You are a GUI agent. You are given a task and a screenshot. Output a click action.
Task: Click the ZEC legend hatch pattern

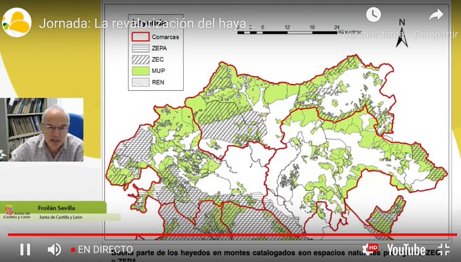click(140, 60)
